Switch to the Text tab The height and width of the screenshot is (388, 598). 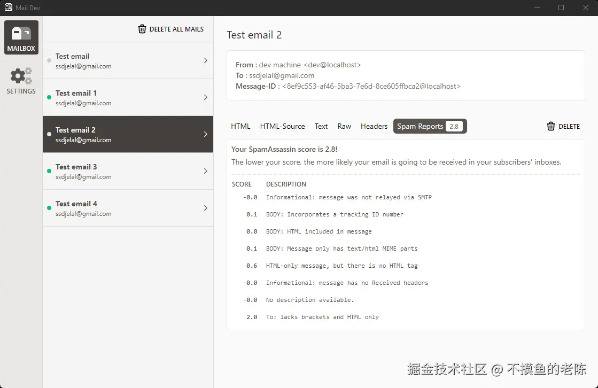click(321, 126)
